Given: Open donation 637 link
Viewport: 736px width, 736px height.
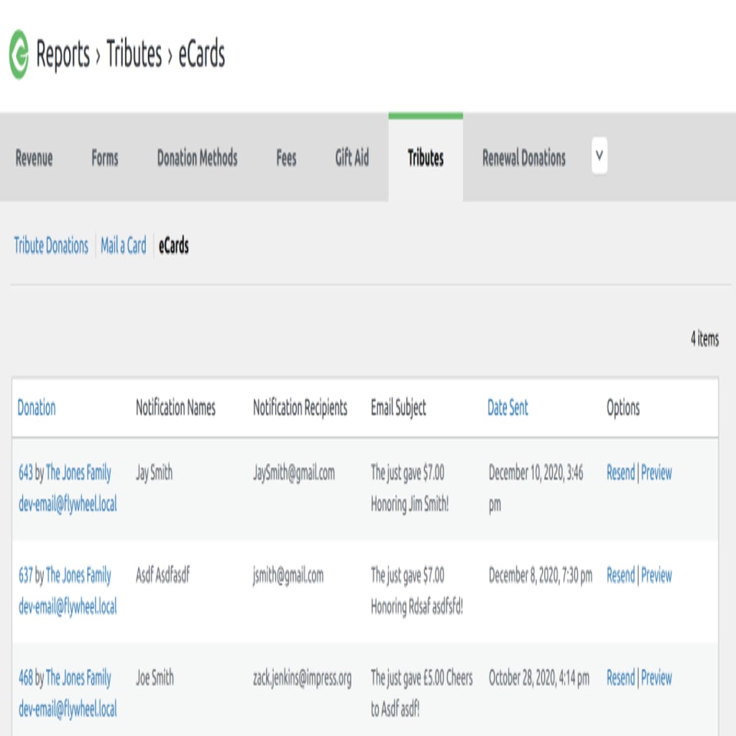Looking at the screenshot, I should coord(26,575).
